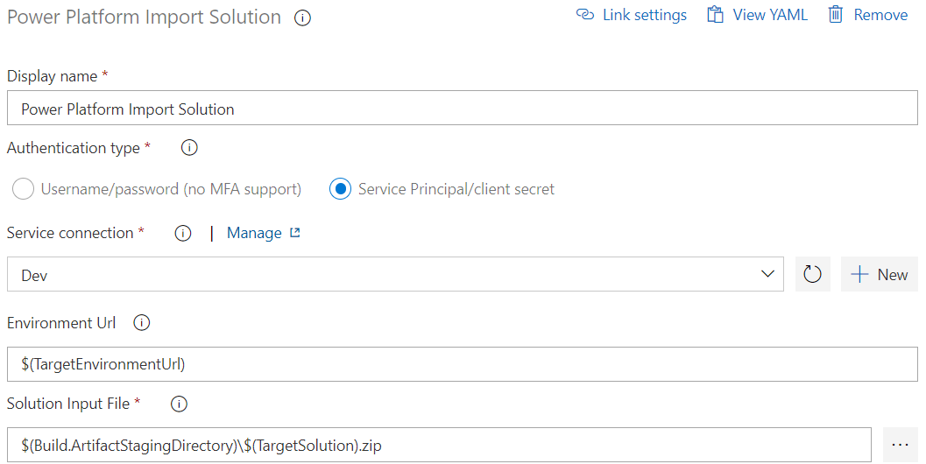Open the Service connection dropdown showing Dev
Screen dimensions: 926x464
tap(395, 275)
